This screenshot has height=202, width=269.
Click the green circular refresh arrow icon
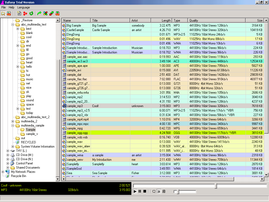(31, 13)
